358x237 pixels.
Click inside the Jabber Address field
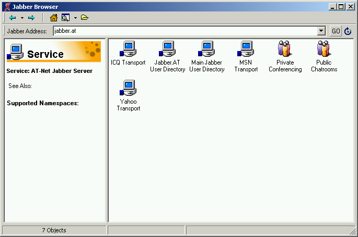[185, 31]
